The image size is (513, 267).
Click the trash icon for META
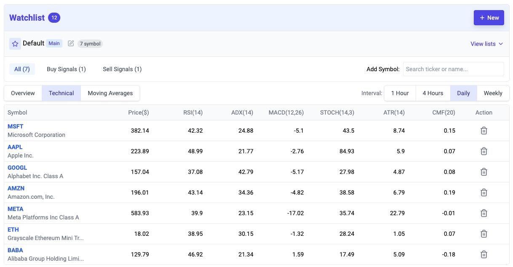483,213
